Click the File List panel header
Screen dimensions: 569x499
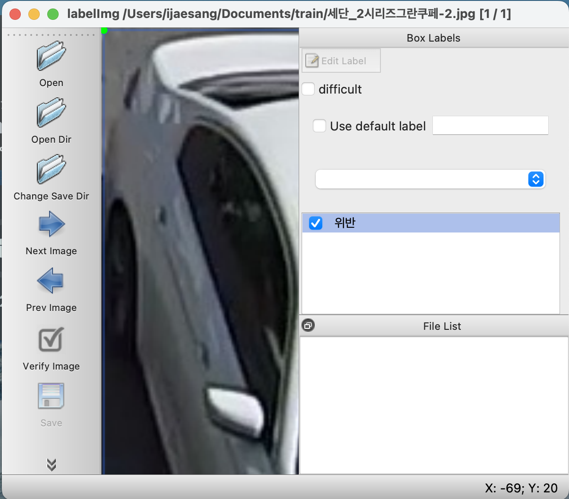point(434,326)
